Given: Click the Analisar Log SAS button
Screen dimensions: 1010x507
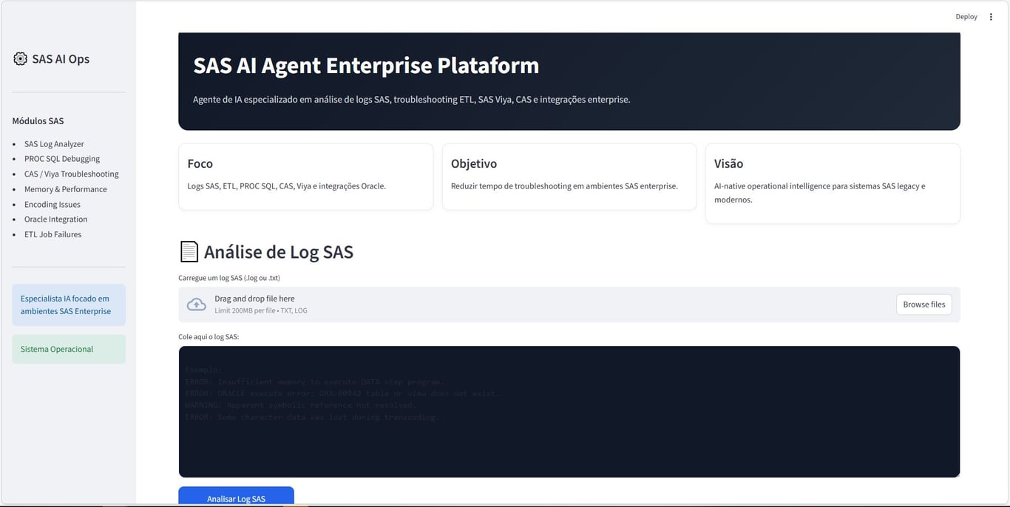Looking at the screenshot, I should coord(236,497).
